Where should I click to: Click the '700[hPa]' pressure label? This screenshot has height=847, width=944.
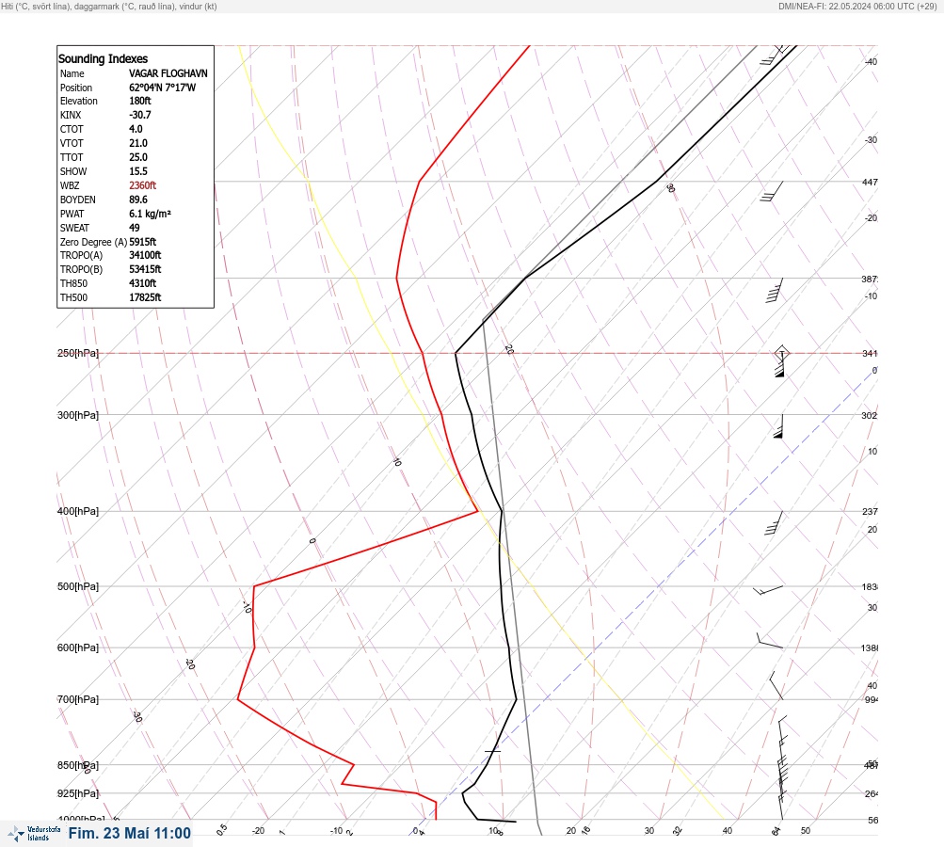point(78,699)
